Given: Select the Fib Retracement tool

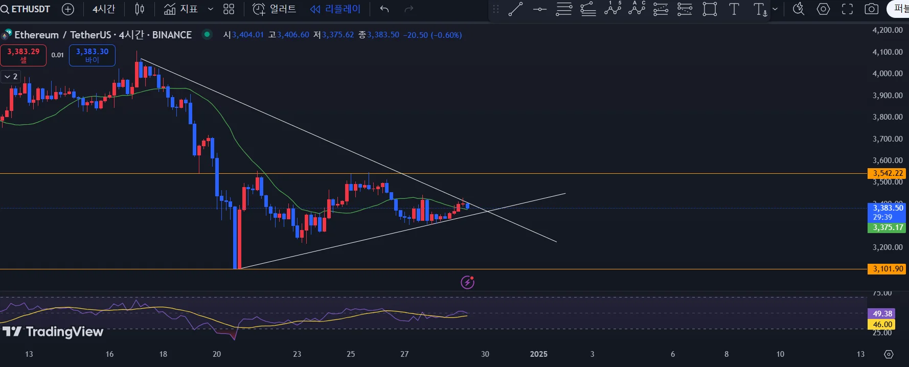Looking at the screenshot, I should click(564, 9).
